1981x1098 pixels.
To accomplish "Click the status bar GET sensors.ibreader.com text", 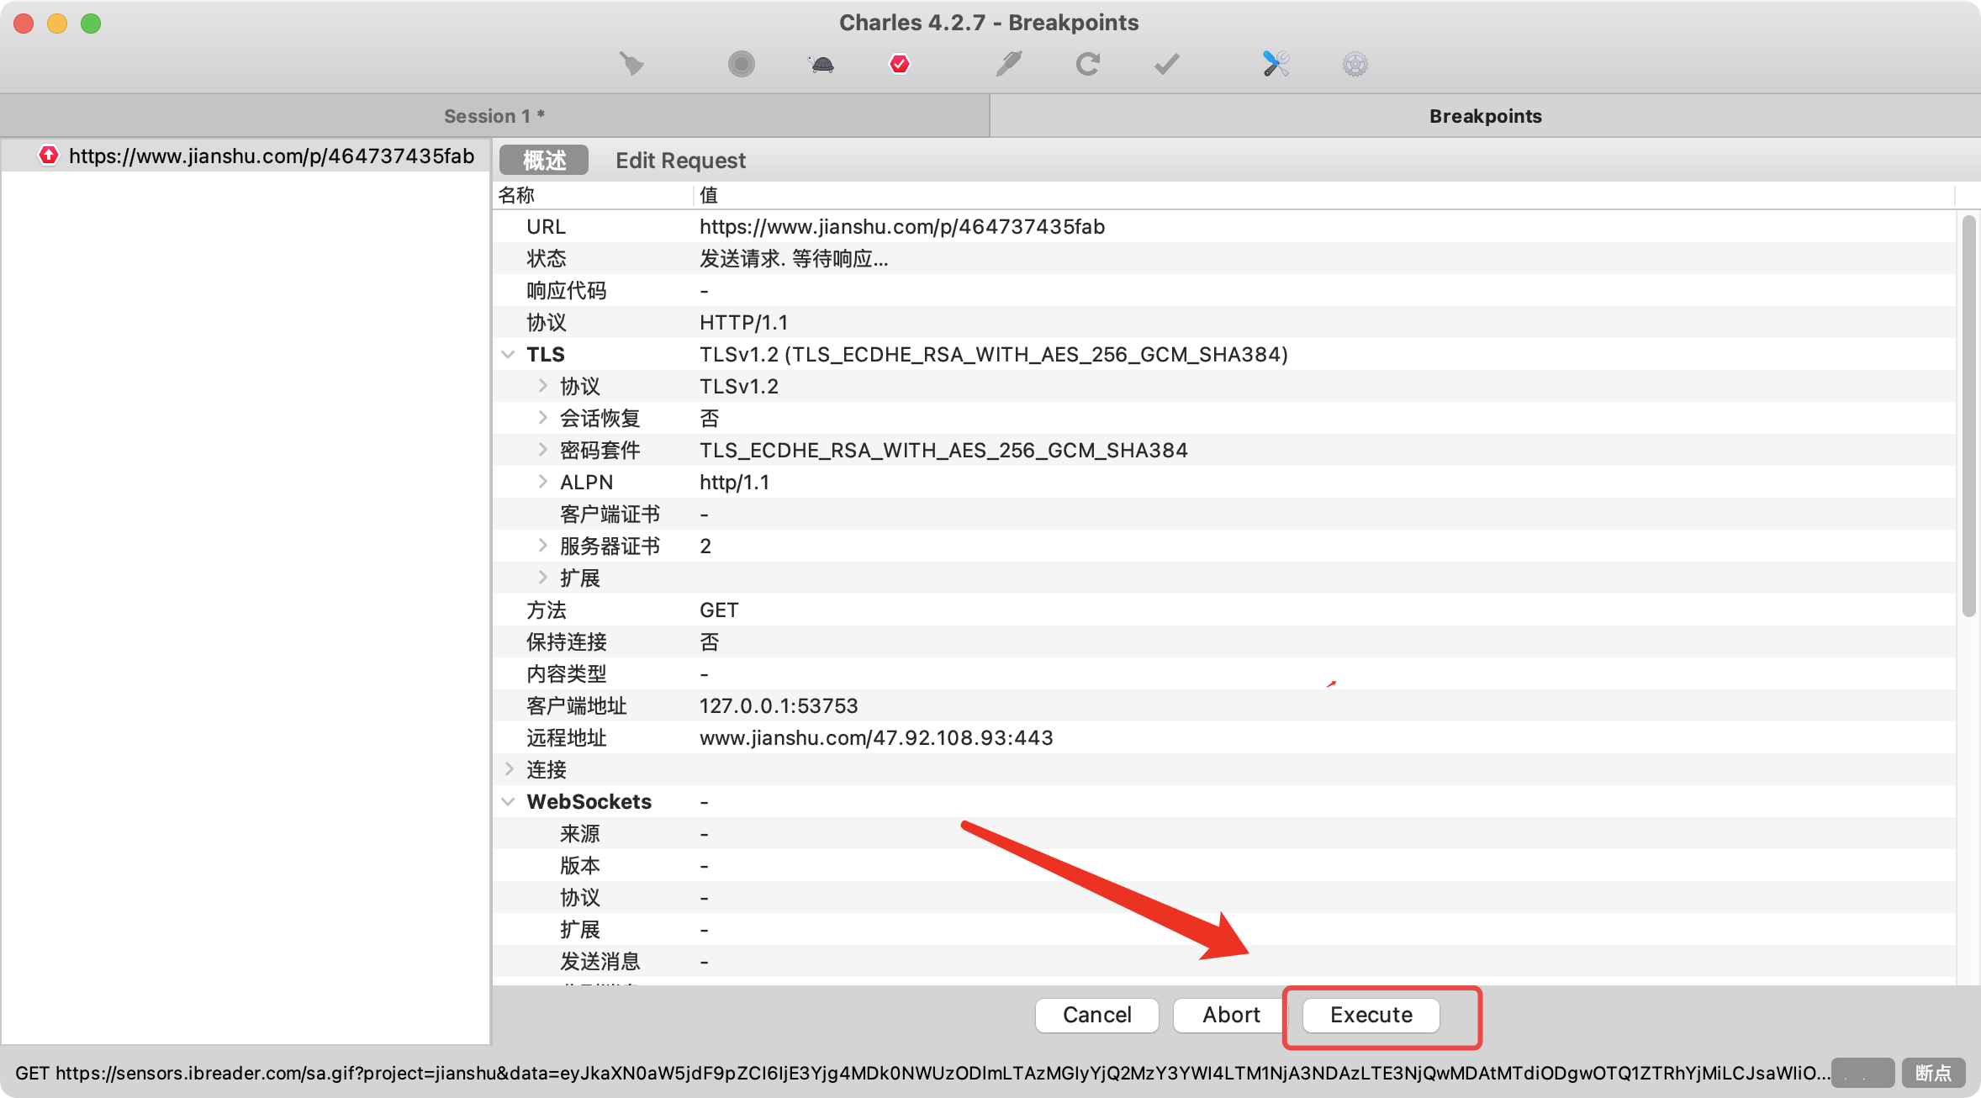I will tap(922, 1073).
